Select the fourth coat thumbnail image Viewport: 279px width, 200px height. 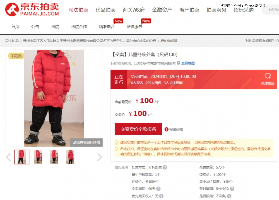tap(70, 157)
